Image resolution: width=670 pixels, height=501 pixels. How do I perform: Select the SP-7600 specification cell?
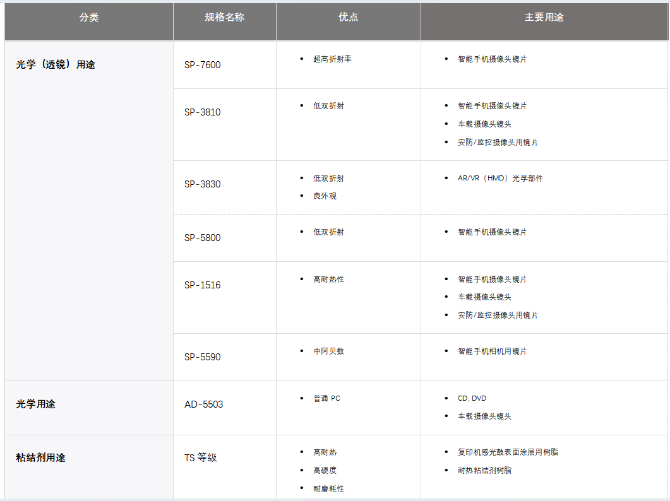coord(203,65)
